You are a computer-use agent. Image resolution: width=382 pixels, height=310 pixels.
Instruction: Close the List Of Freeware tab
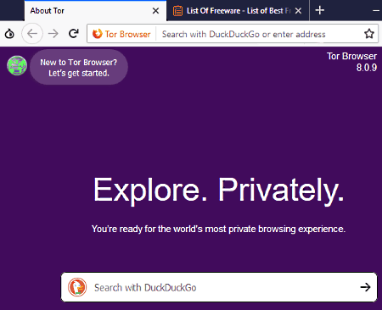point(298,11)
